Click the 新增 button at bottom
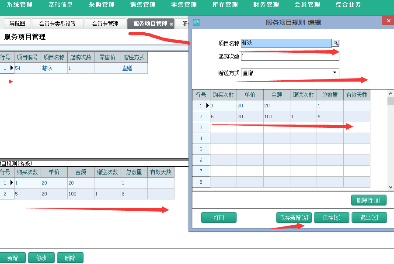 pos(13,258)
